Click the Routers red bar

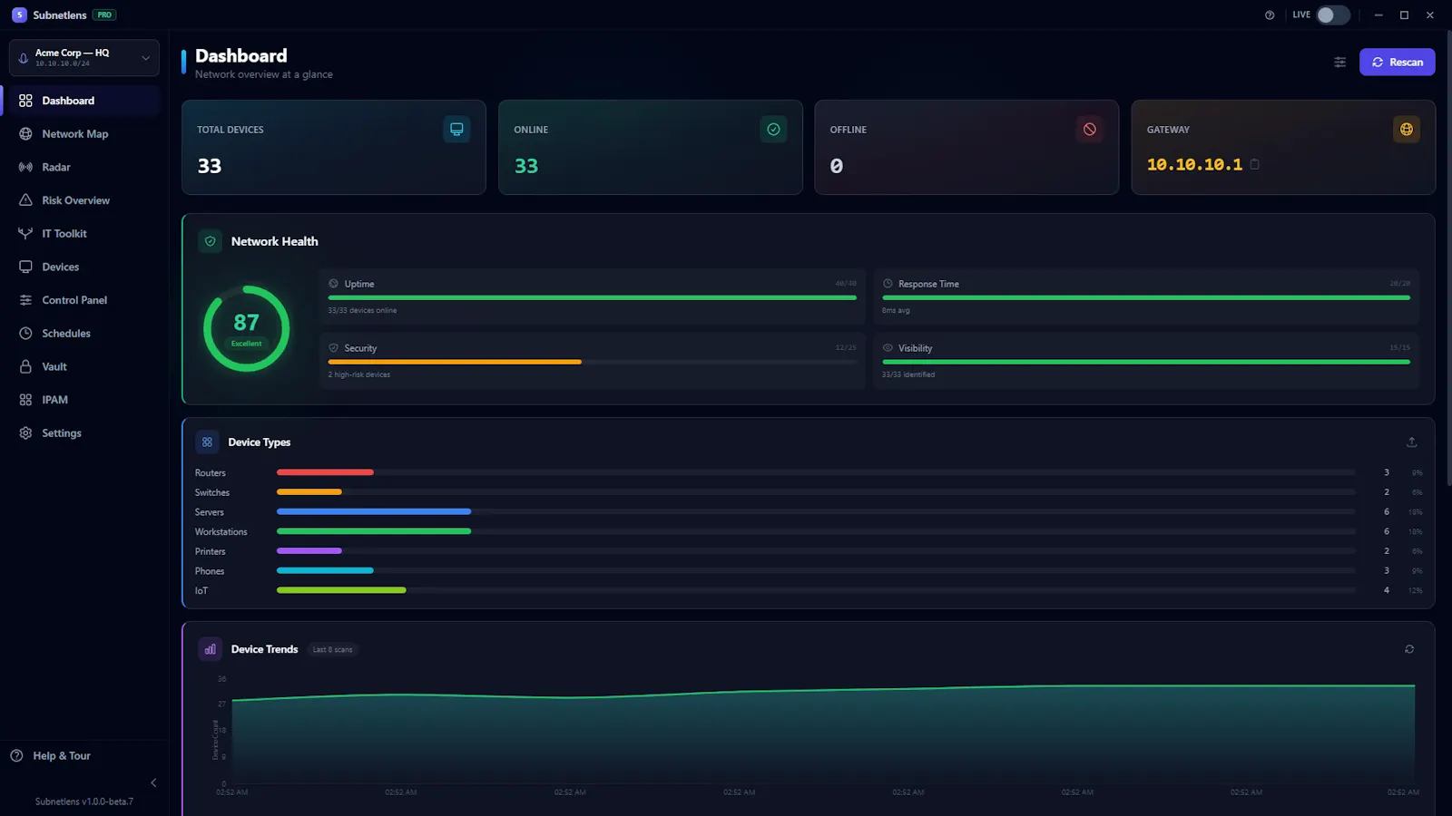point(325,472)
